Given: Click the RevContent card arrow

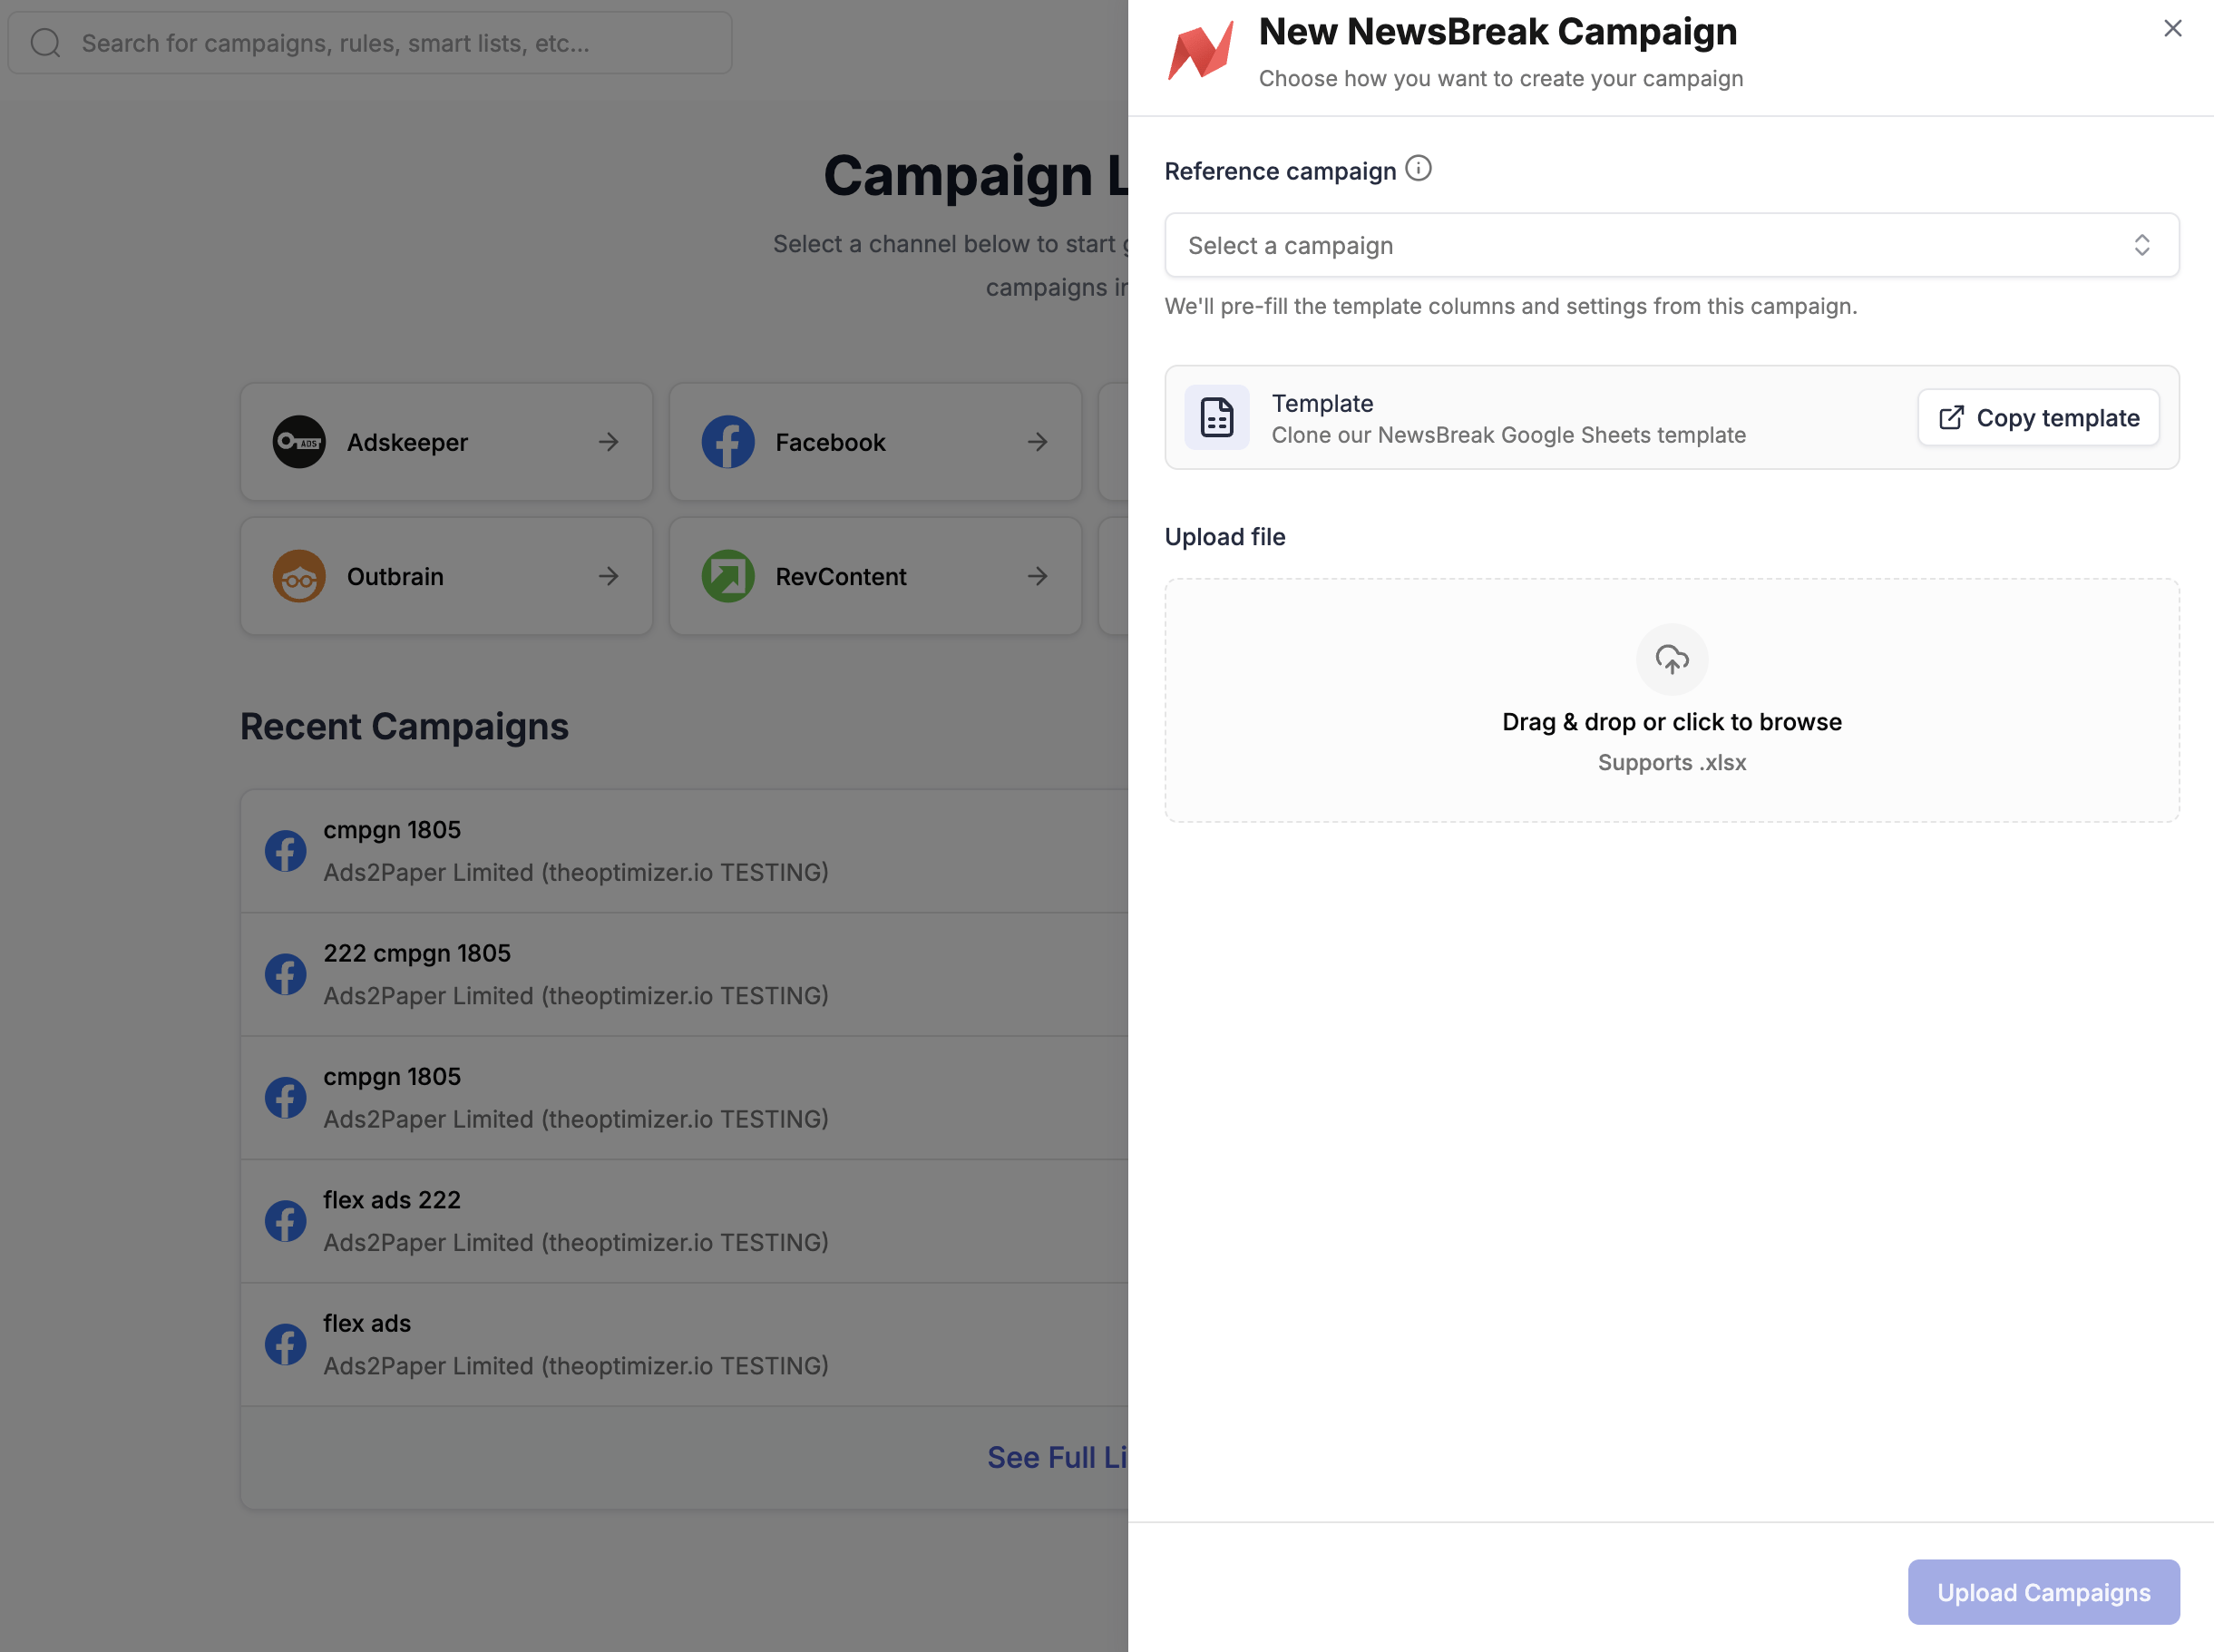Looking at the screenshot, I should coord(1038,576).
